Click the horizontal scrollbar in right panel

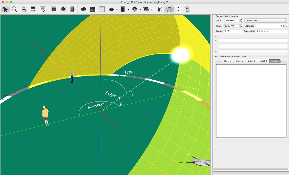pos(251,169)
